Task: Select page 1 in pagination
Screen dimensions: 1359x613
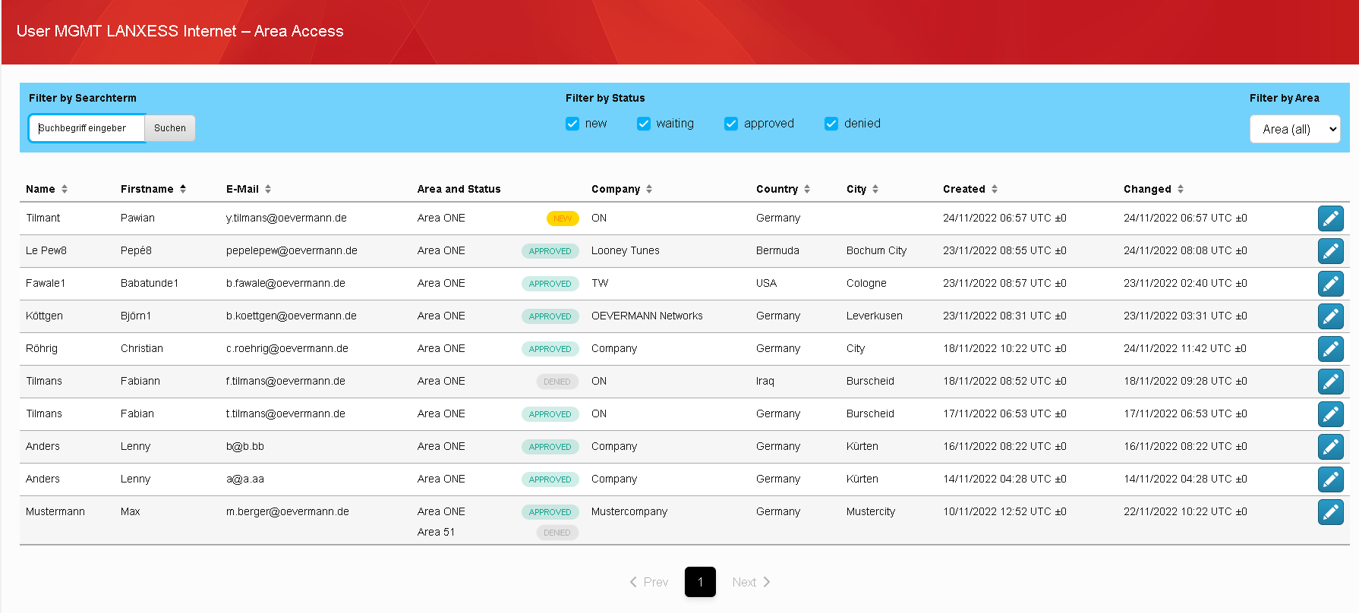Action: pyautogui.click(x=700, y=582)
